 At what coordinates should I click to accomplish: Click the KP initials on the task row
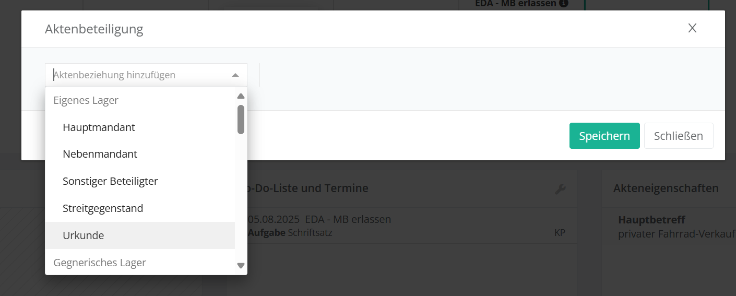pyautogui.click(x=560, y=233)
